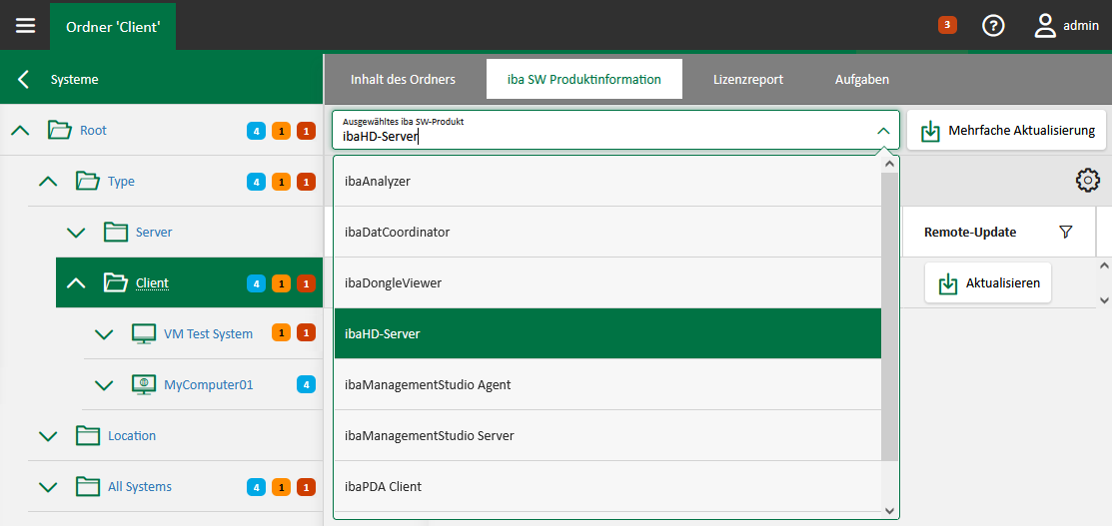Collapse the Type tree node
Screen dimensions: 1112x526
tap(48, 182)
